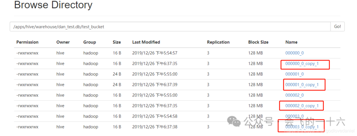
Task: Click the Replication column header
Action: pyautogui.click(x=218, y=42)
